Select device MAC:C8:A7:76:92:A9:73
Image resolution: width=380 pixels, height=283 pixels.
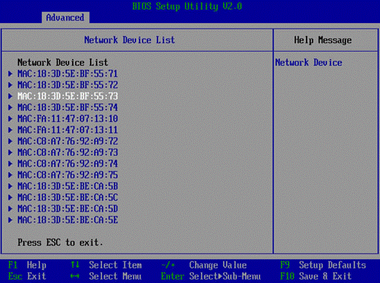[68, 152]
